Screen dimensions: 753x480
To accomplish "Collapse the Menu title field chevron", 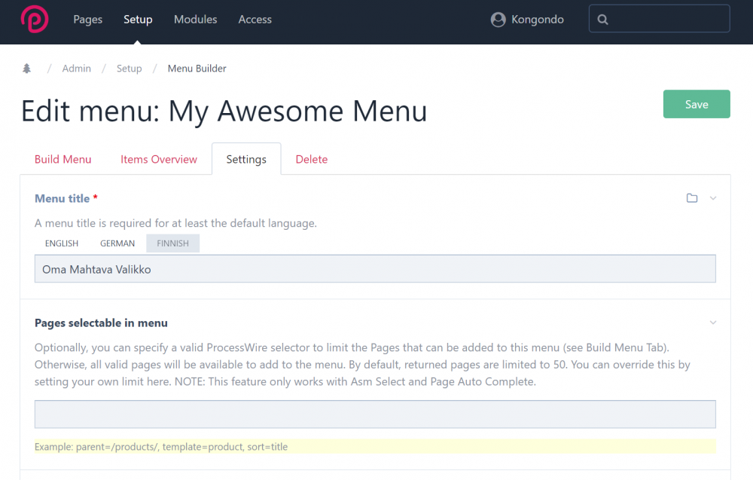I will pyautogui.click(x=713, y=198).
